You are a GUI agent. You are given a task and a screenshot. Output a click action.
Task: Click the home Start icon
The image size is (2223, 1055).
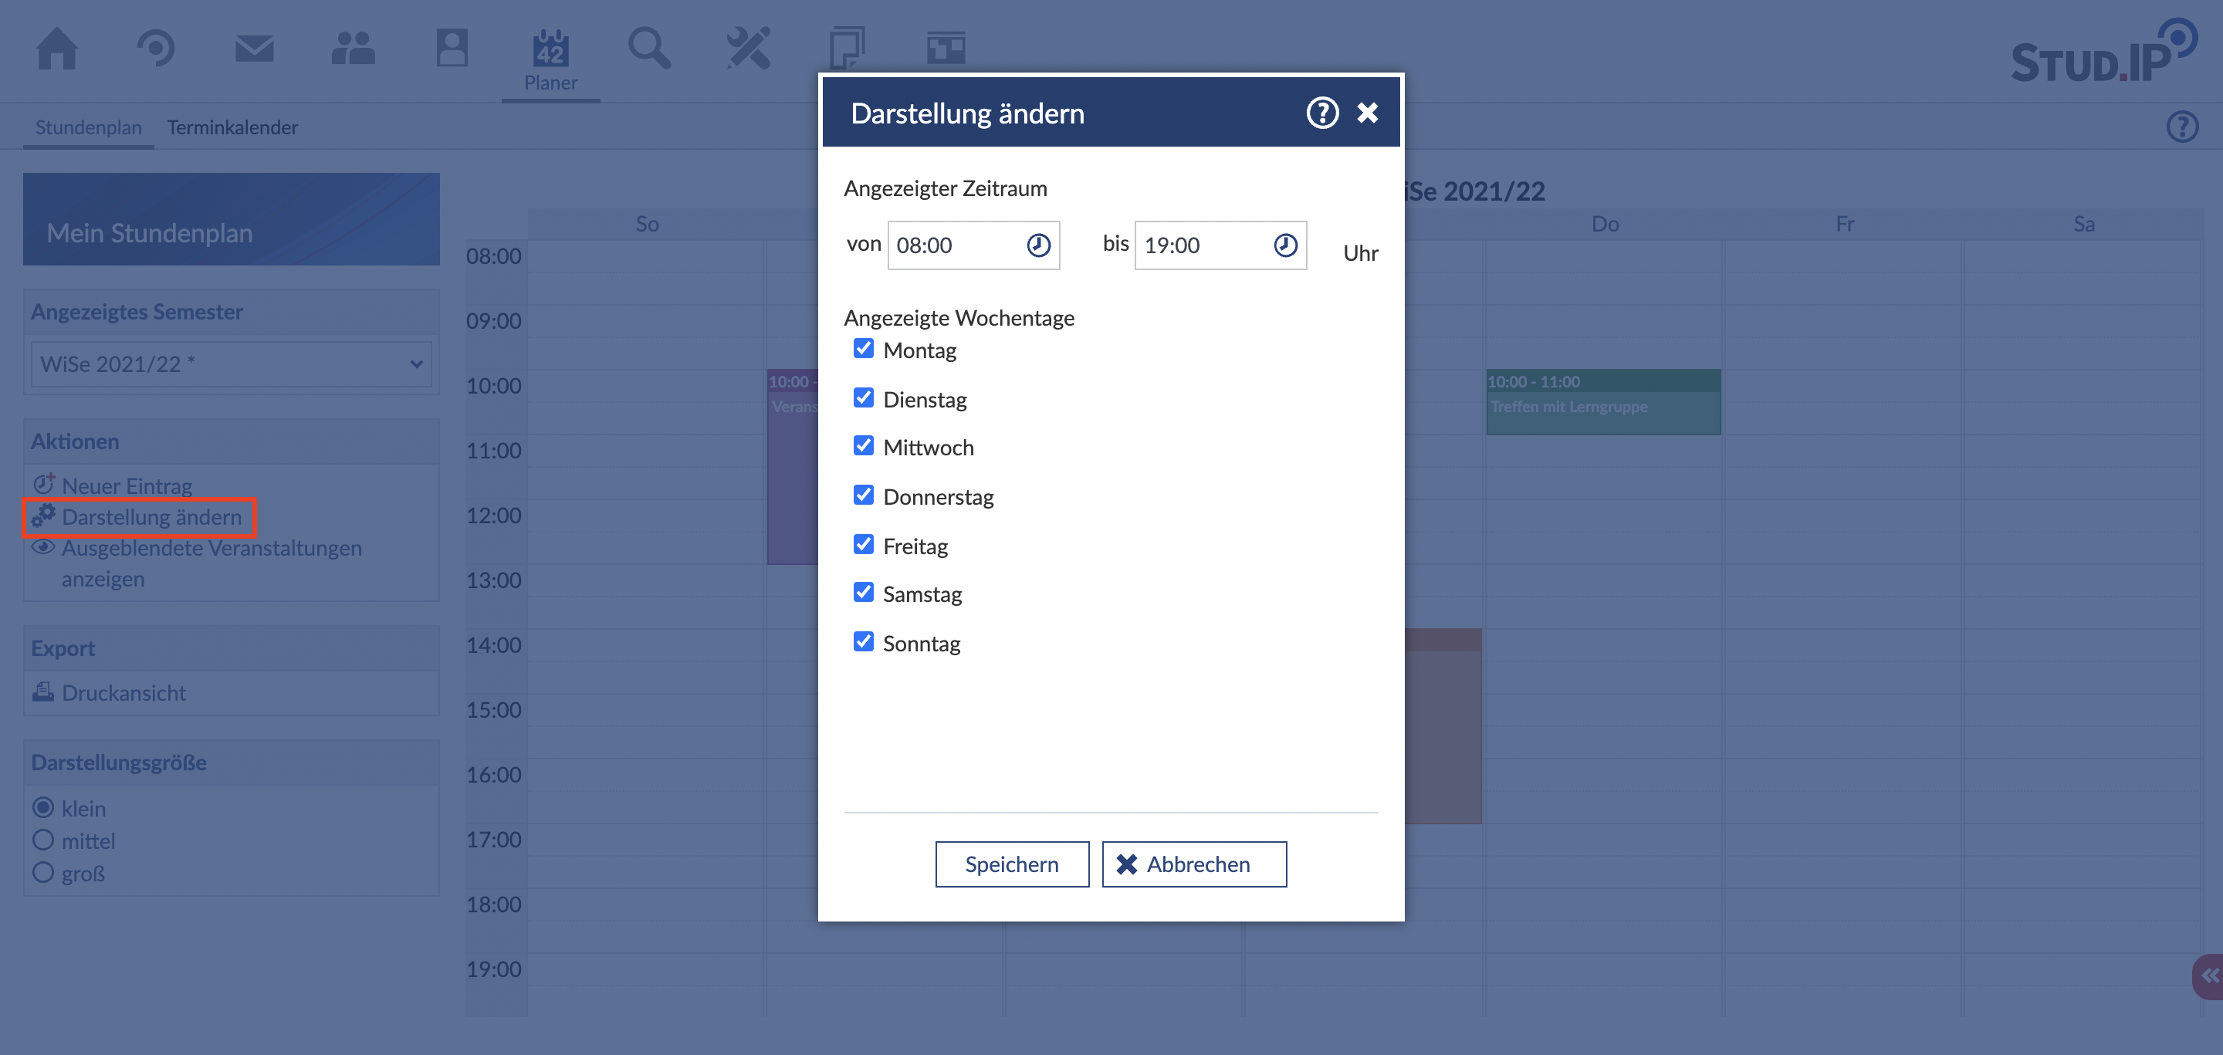click(57, 49)
